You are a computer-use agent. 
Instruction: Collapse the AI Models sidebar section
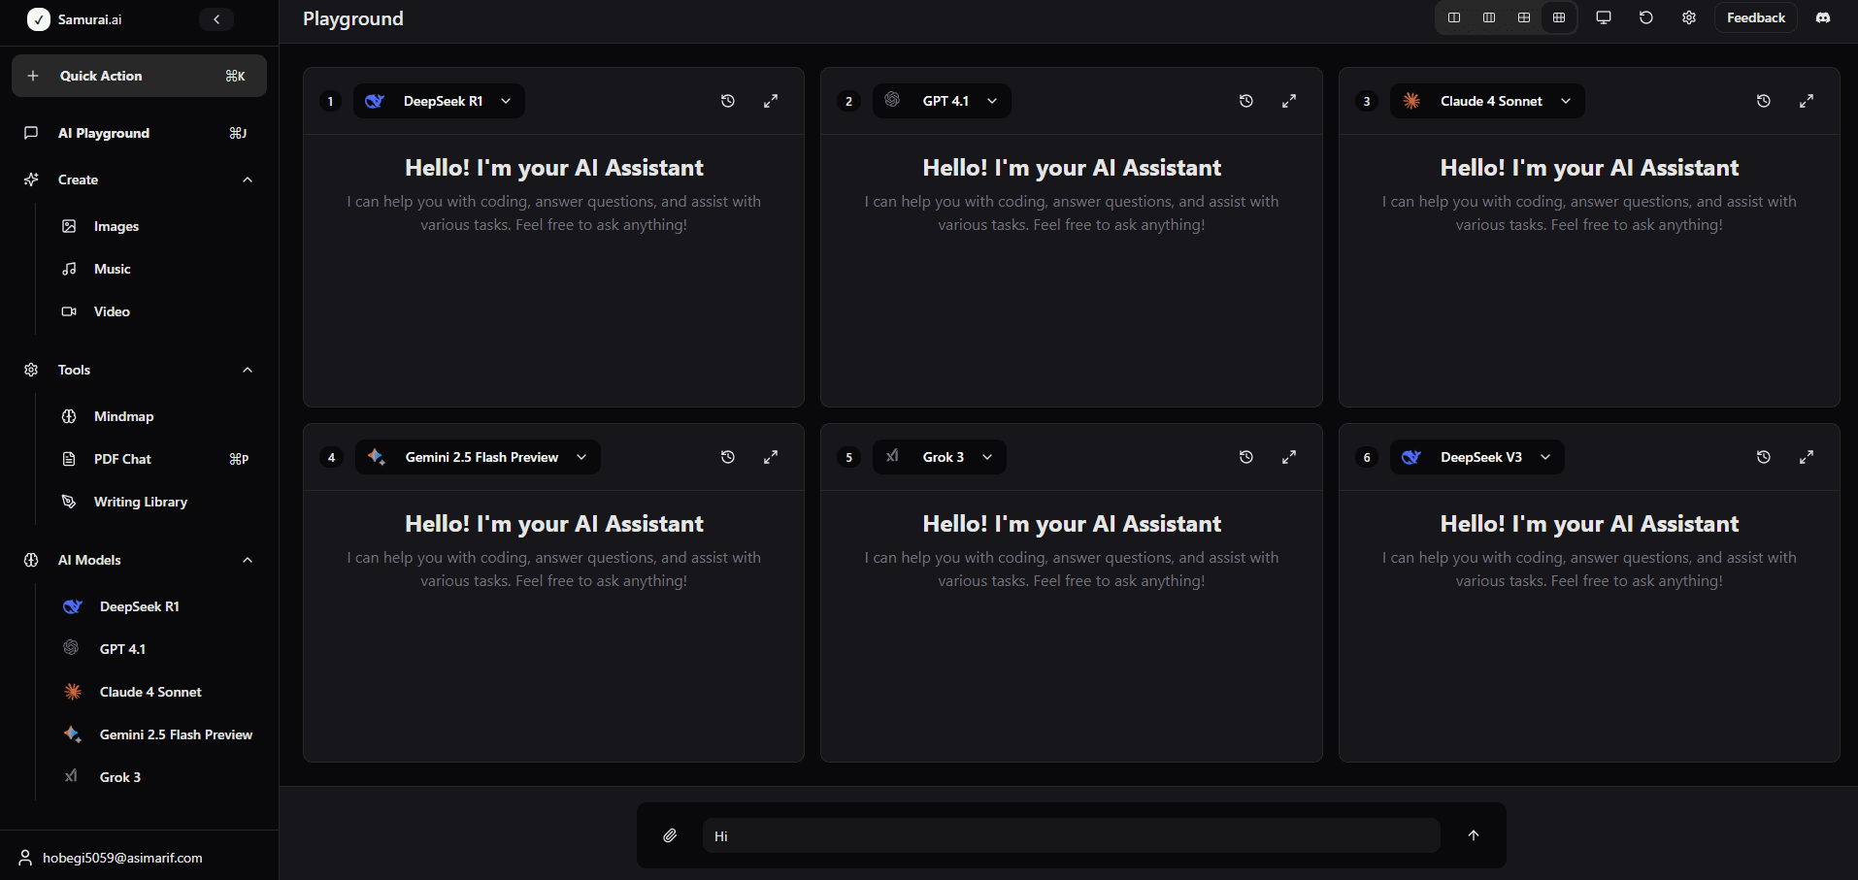coord(248,560)
